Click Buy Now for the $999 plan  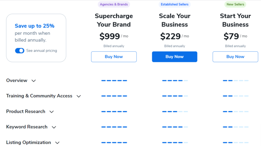114,57
